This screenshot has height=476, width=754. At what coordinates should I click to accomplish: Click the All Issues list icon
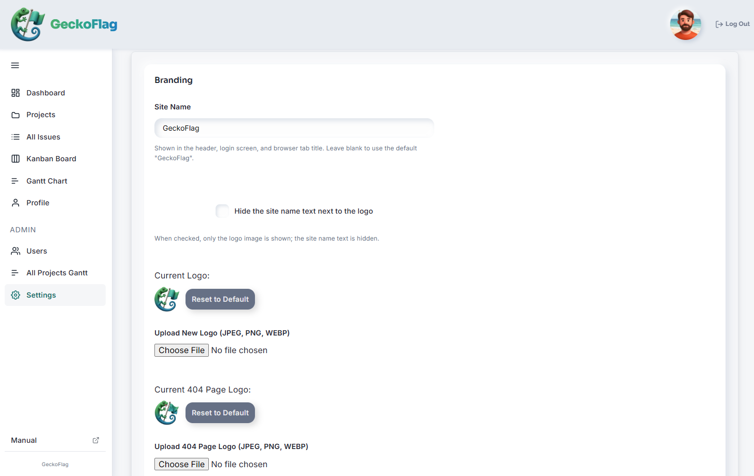[16, 137]
